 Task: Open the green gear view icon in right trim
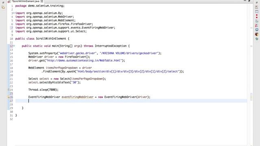[x=257, y=39]
